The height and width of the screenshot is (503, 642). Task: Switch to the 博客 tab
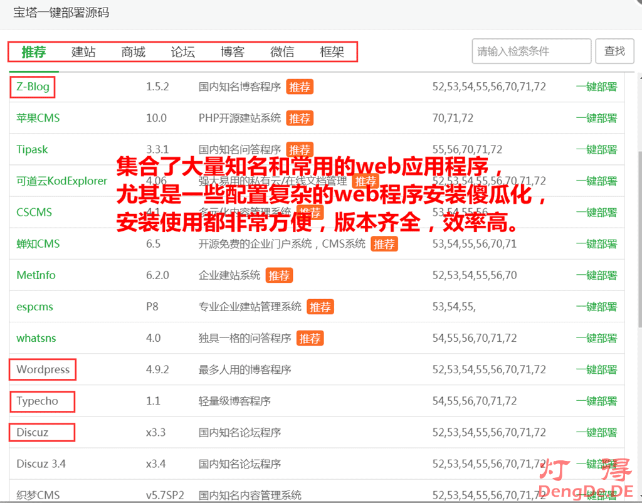pos(232,52)
